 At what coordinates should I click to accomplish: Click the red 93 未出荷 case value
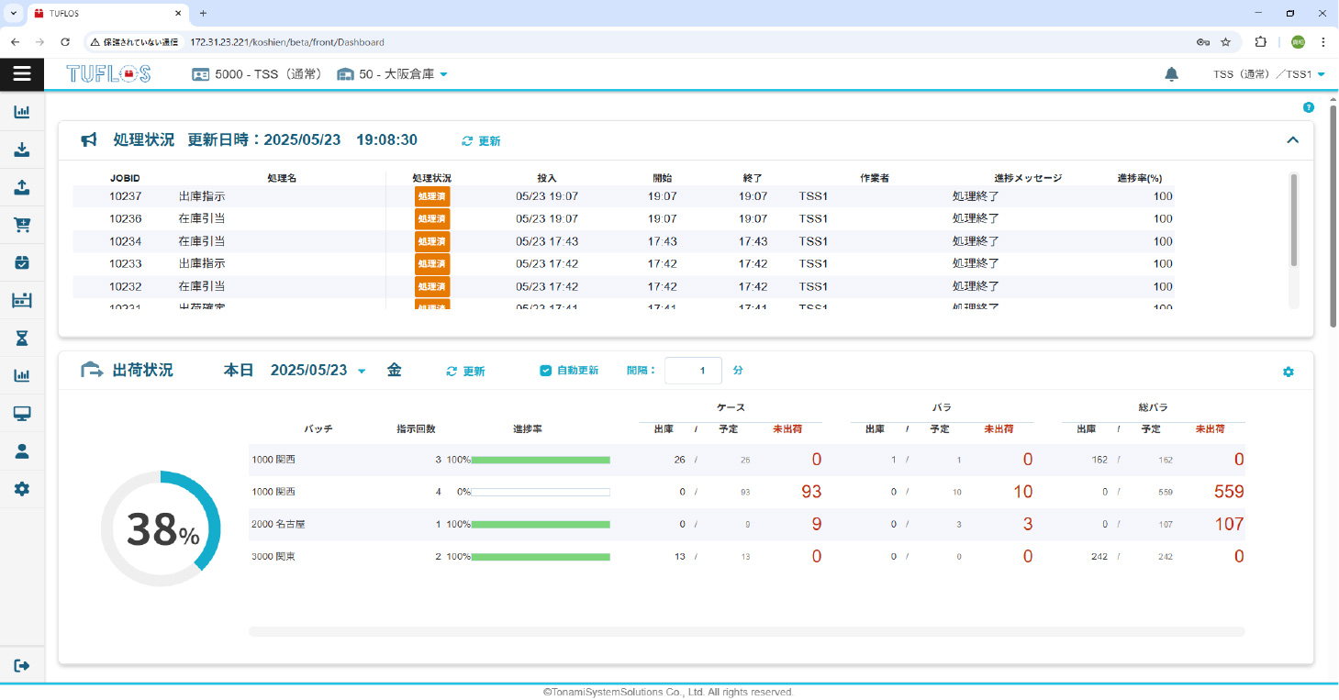(811, 492)
